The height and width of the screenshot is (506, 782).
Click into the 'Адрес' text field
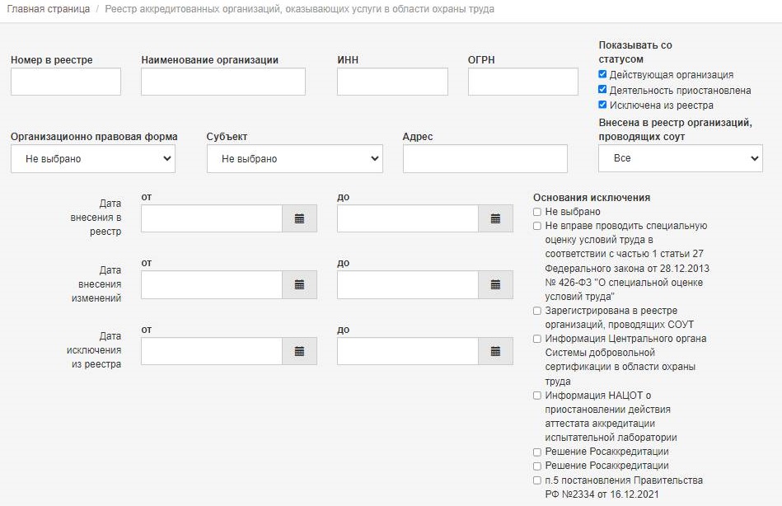[x=485, y=158]
